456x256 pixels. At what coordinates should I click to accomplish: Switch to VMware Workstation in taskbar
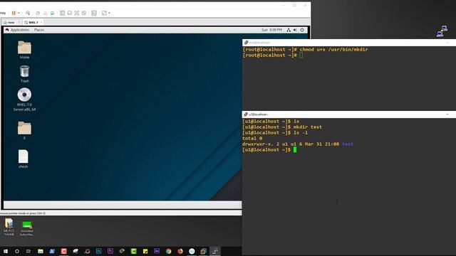(x=203, y=251)
